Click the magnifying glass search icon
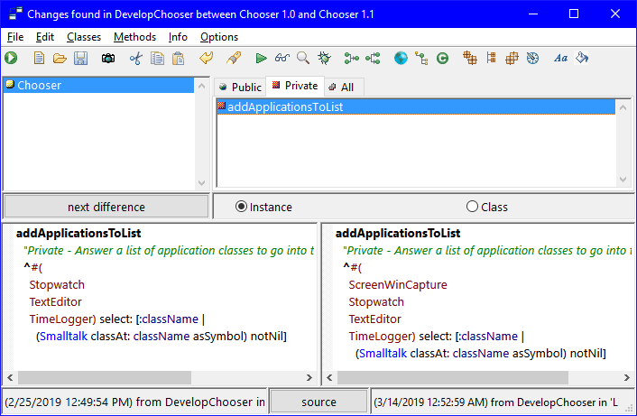Screen dimensions: 637x416 pyautogui.click(x=303, y=59)
